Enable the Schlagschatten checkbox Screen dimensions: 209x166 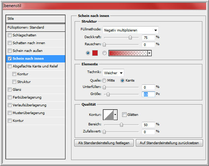point(9,35)
